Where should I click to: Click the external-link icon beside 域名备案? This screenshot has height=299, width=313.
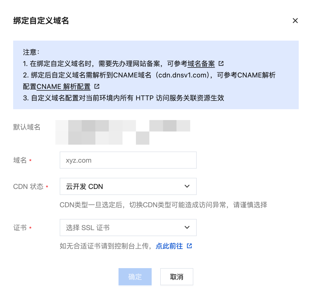221,63
